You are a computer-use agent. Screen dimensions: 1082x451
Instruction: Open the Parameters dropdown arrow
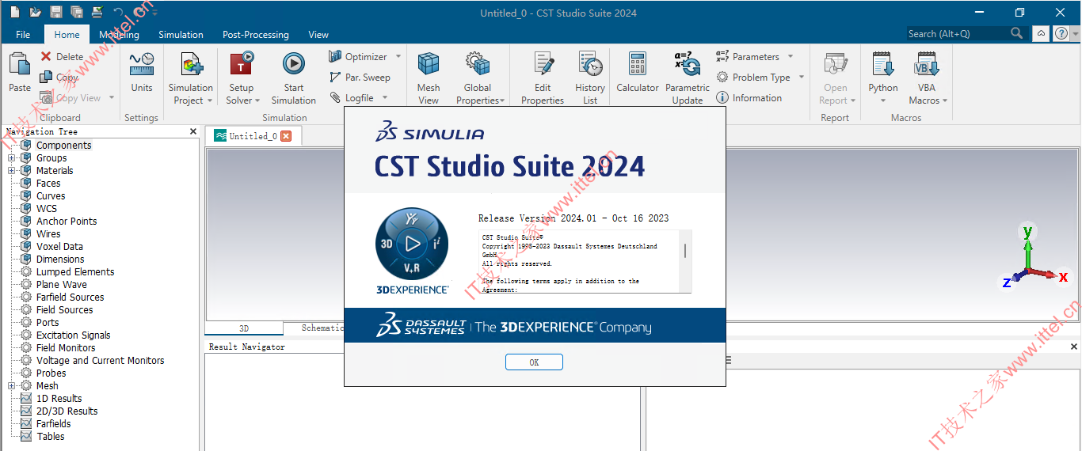[x=791, y=57]
